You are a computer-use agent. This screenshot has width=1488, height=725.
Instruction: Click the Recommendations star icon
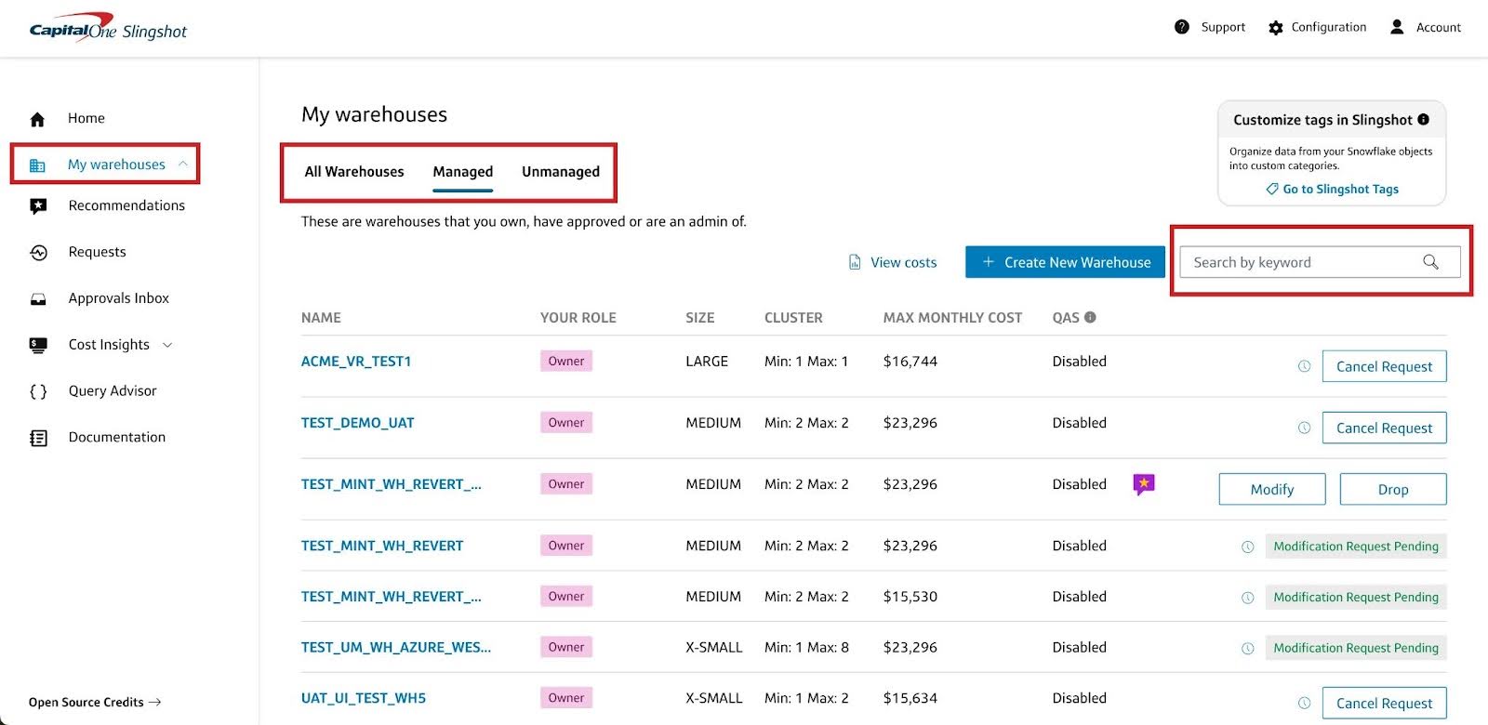[x=38, y=206]
